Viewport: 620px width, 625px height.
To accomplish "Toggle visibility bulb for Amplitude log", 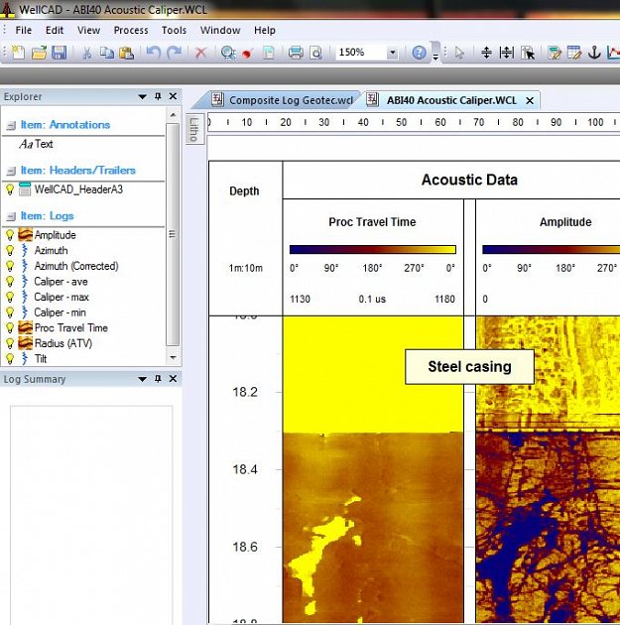I will [10, 235].
